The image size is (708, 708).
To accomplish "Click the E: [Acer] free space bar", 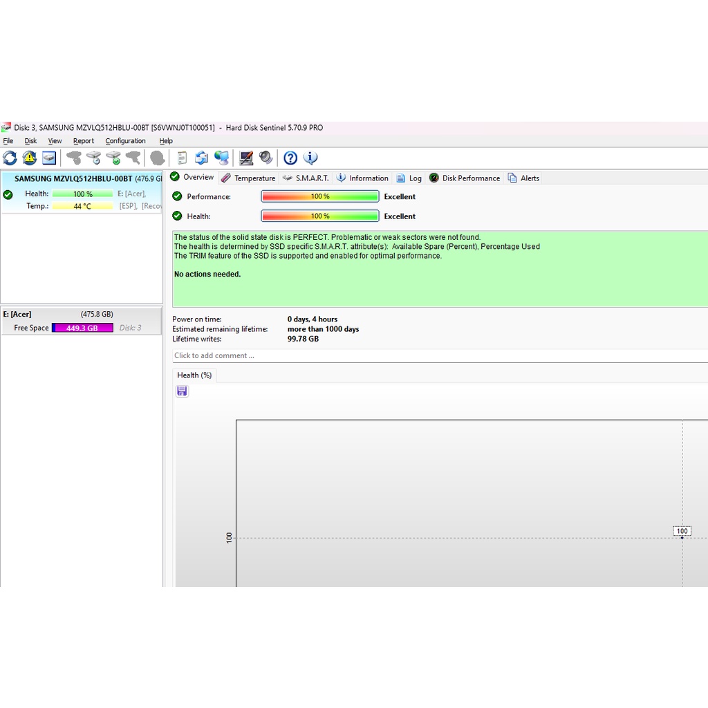I will point(82,328).
